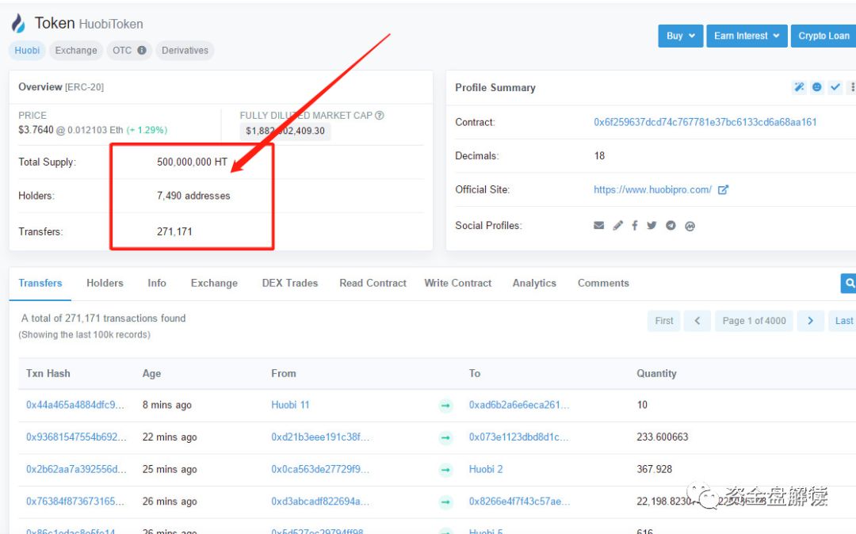Switch to the DEX Trades tab
The height and width of the screenshot is (534, 856).
click(290, 283)
